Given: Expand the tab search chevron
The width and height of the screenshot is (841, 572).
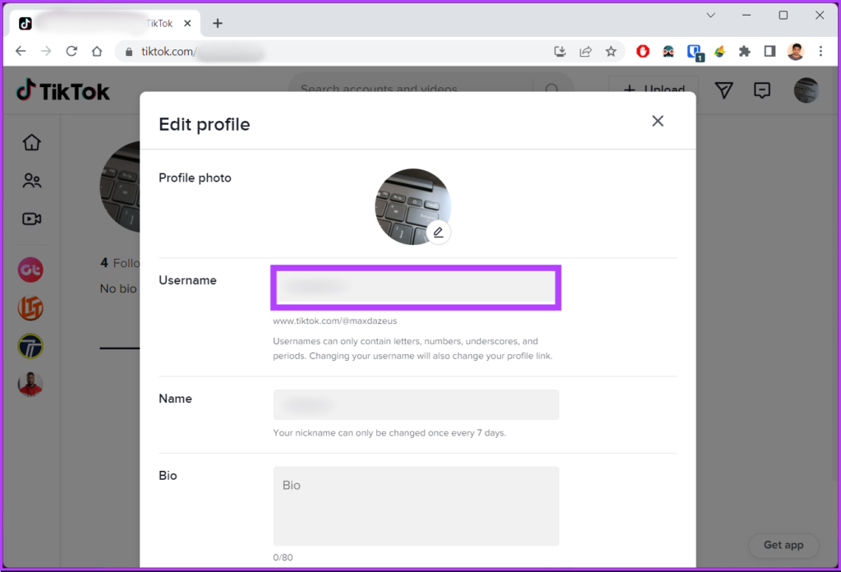Looking at the screenshot, I should coord(711,15).
